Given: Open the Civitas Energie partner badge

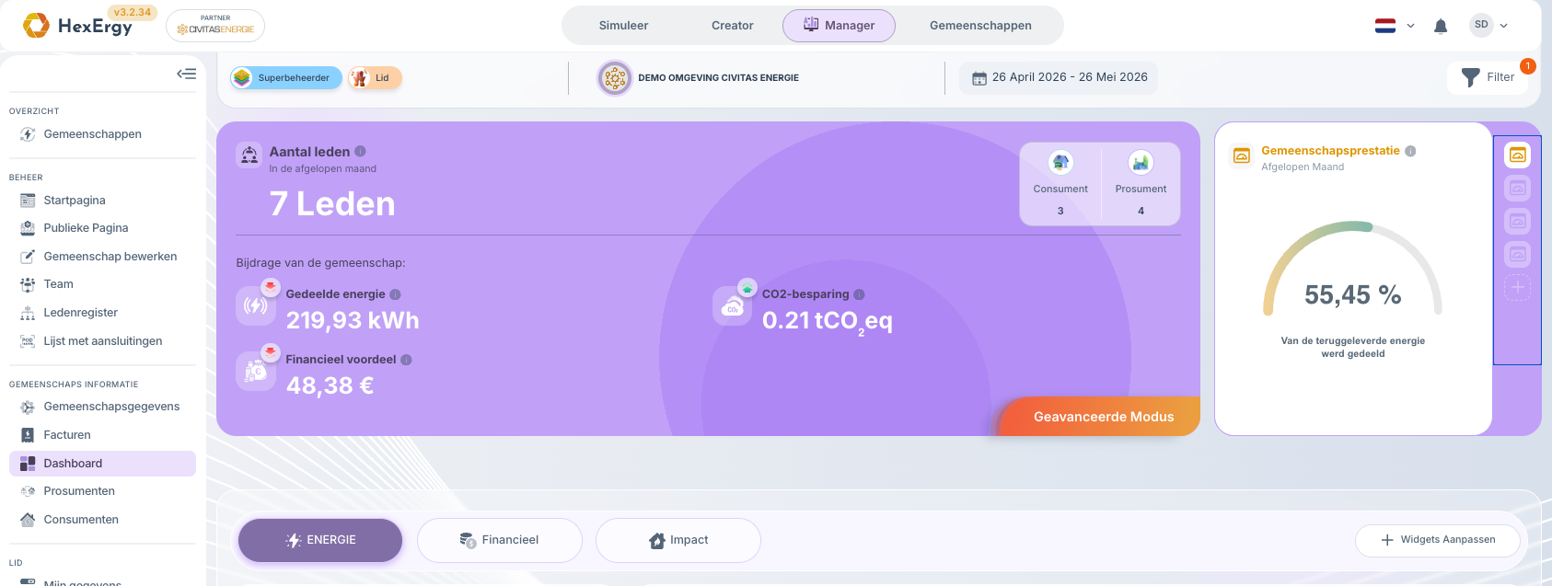Looking at the screenshot, I should coord(215,26).
